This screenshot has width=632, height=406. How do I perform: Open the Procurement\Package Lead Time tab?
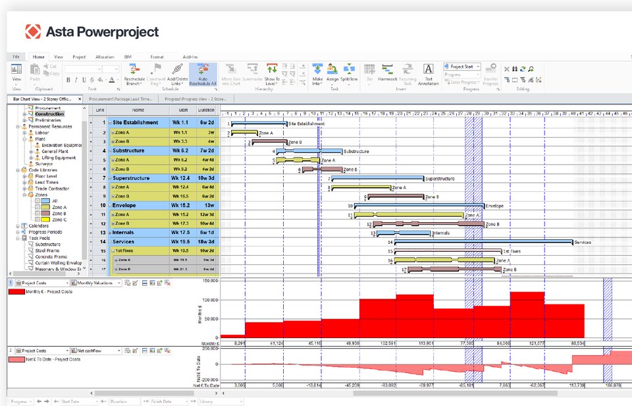coord(120,99)
